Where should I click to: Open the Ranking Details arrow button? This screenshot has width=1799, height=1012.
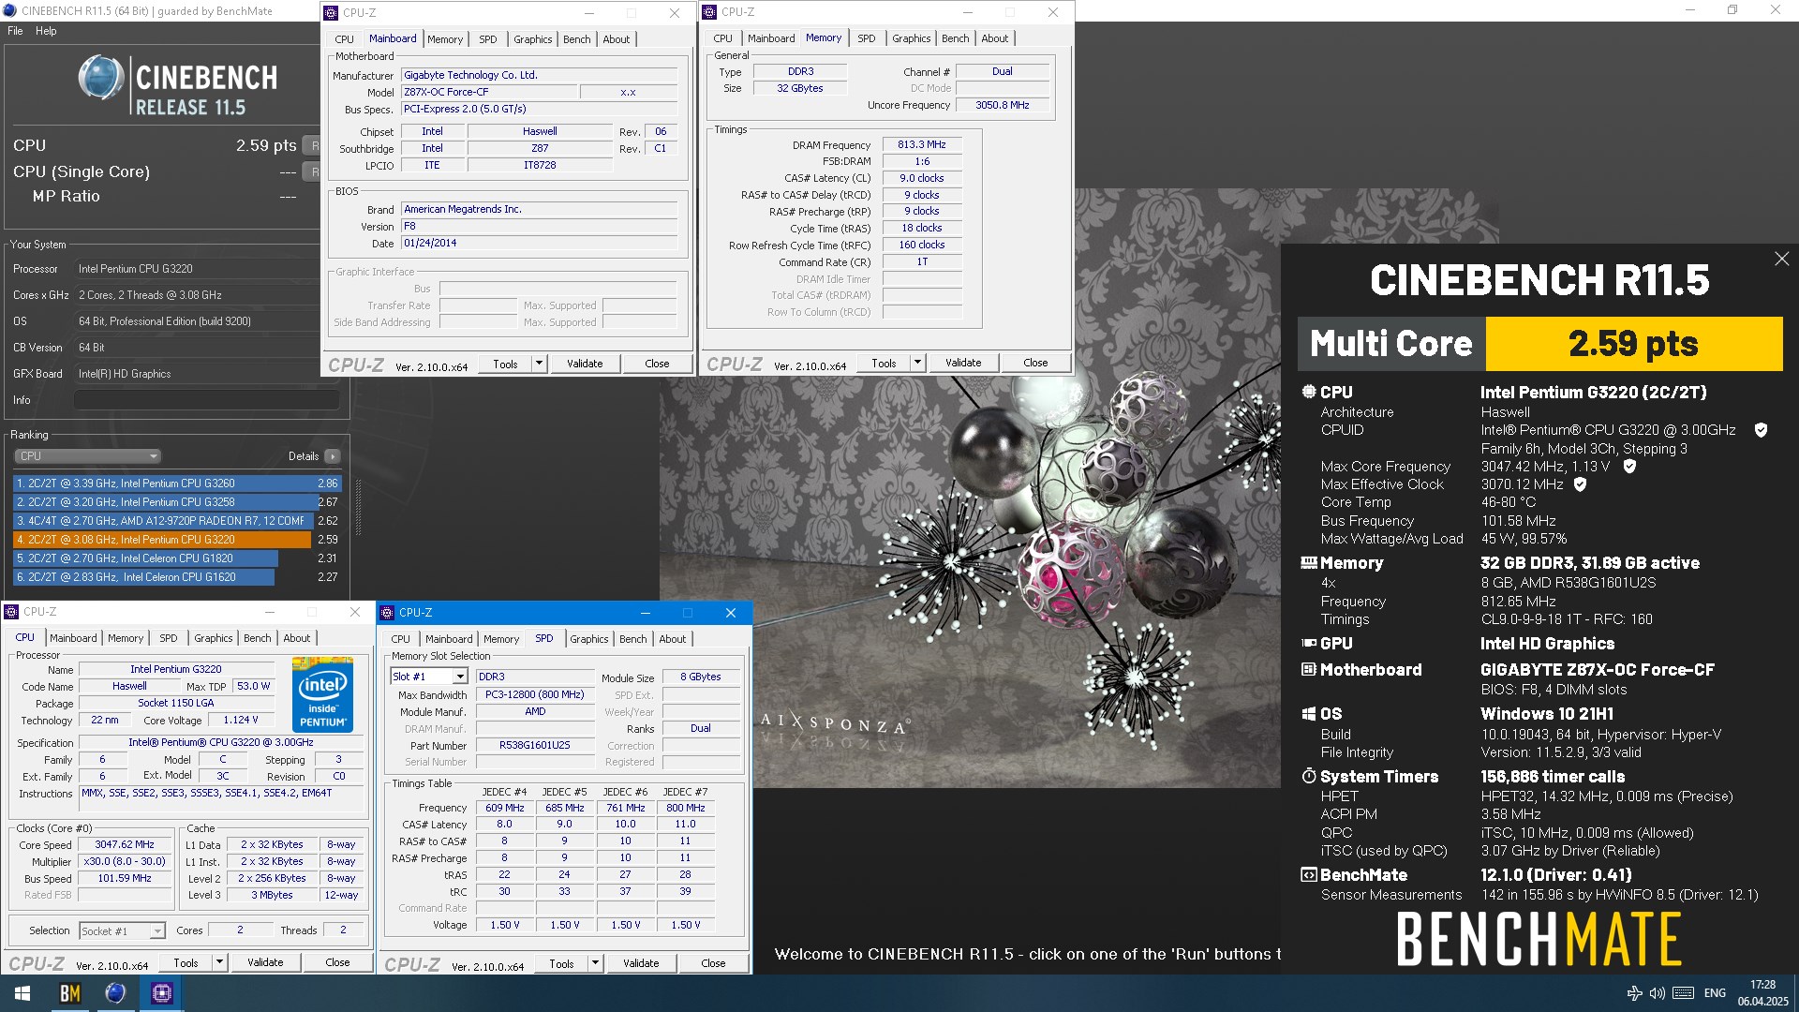[x=333, y=456]
